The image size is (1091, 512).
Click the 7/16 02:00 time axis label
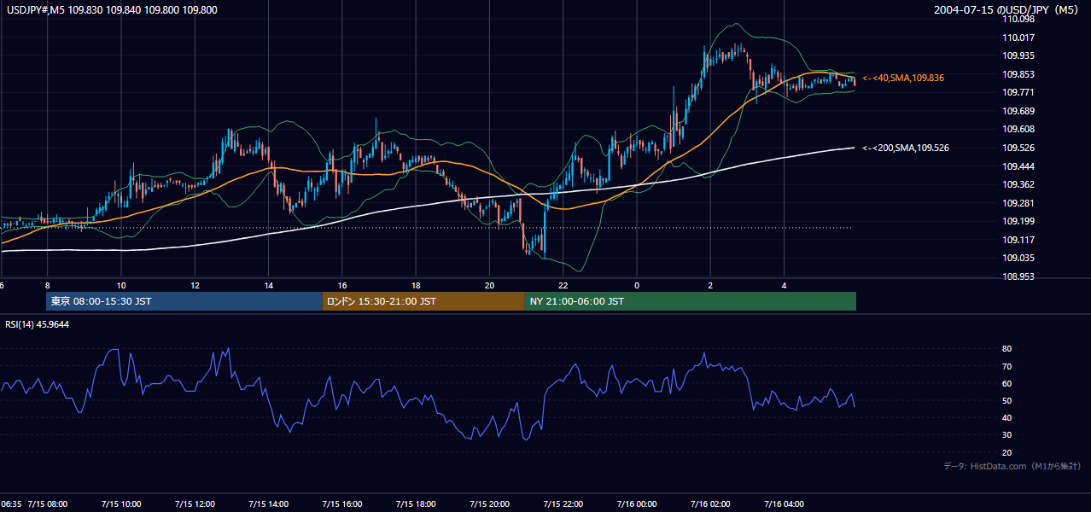[711, 503]
